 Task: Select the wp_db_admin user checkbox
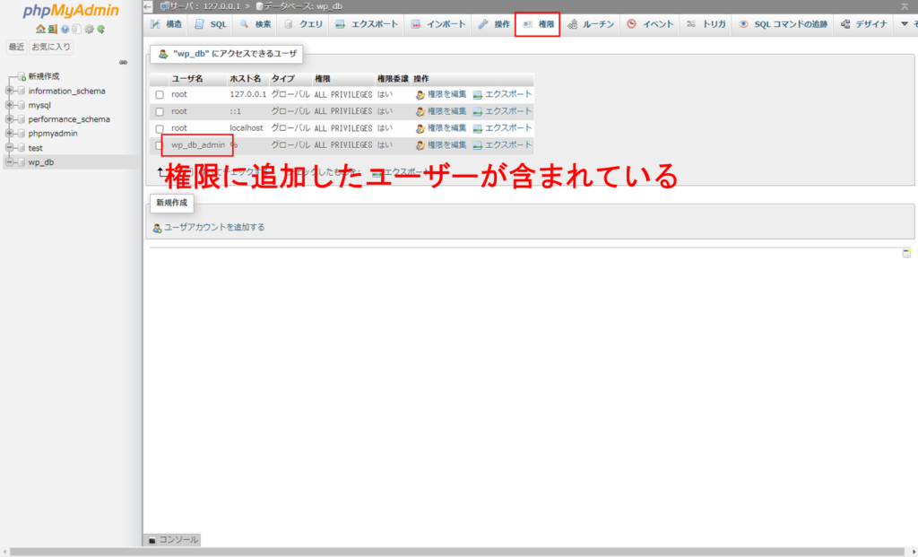click(160, 145)
